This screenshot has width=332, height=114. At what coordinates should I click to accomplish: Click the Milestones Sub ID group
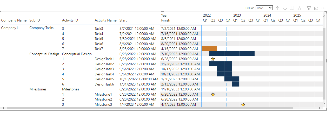(38, 89)
